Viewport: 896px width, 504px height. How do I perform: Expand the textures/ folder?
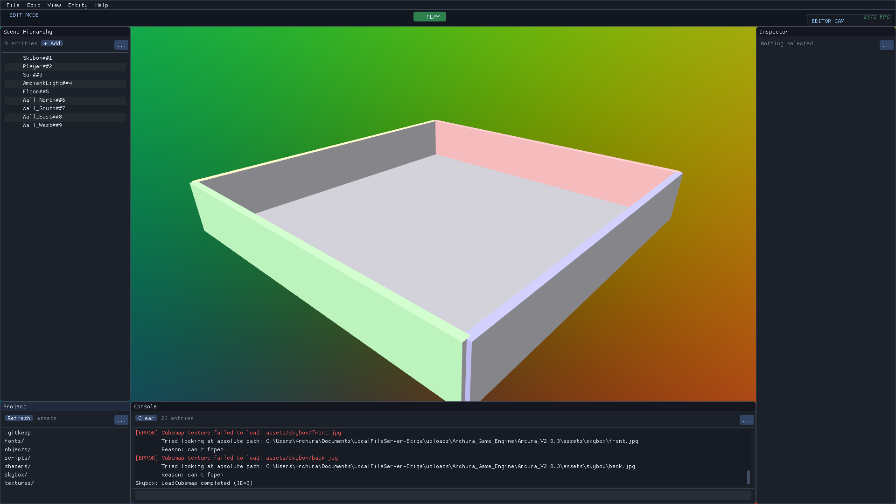(19, 483)
